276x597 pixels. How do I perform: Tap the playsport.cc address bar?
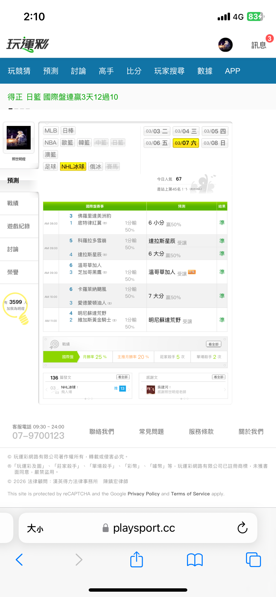pyautogui.click(x=143, y=528)
